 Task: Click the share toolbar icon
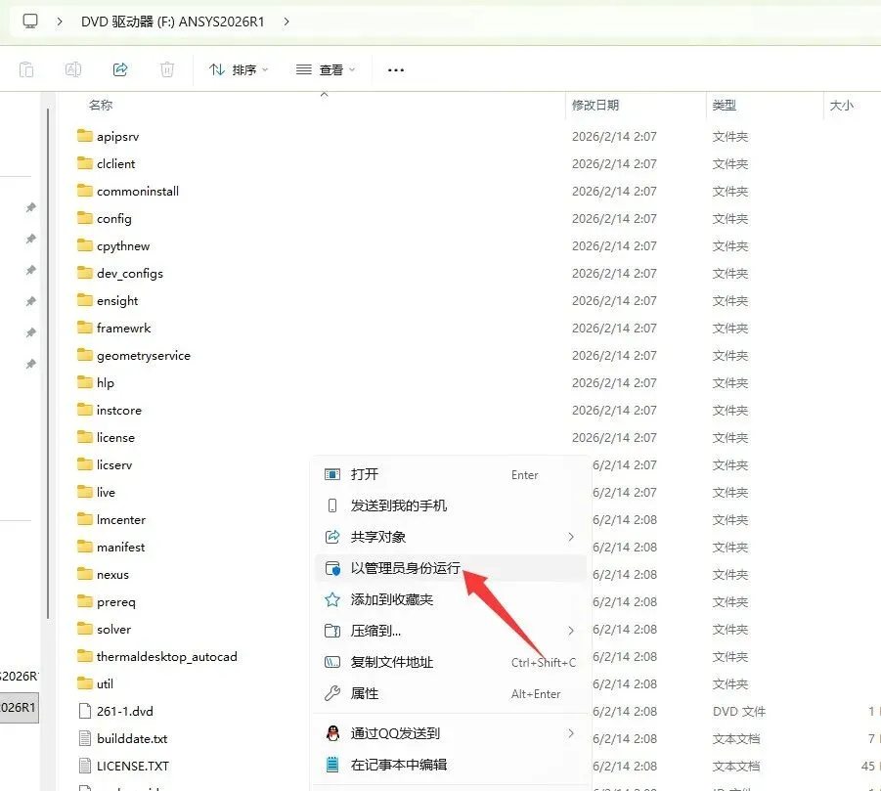click(120, 69)
